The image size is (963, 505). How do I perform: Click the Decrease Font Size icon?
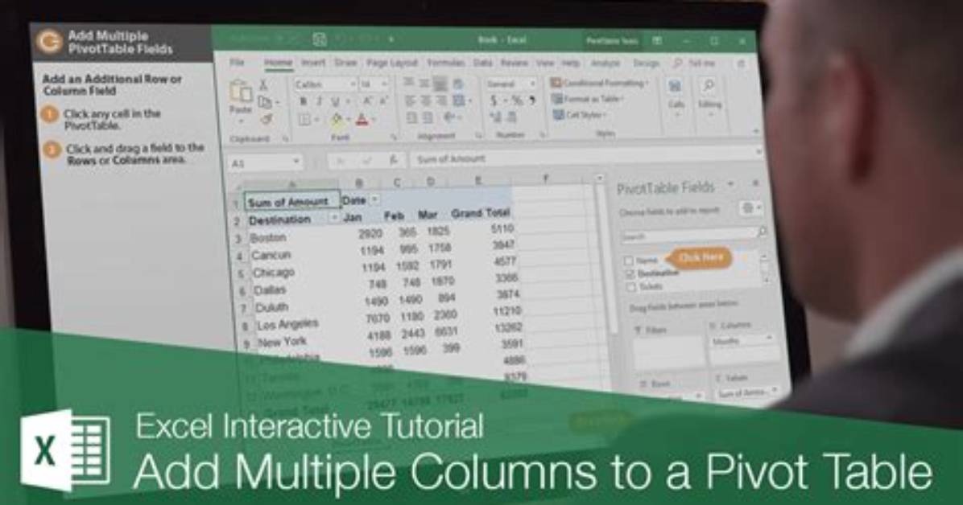[383, 101]
